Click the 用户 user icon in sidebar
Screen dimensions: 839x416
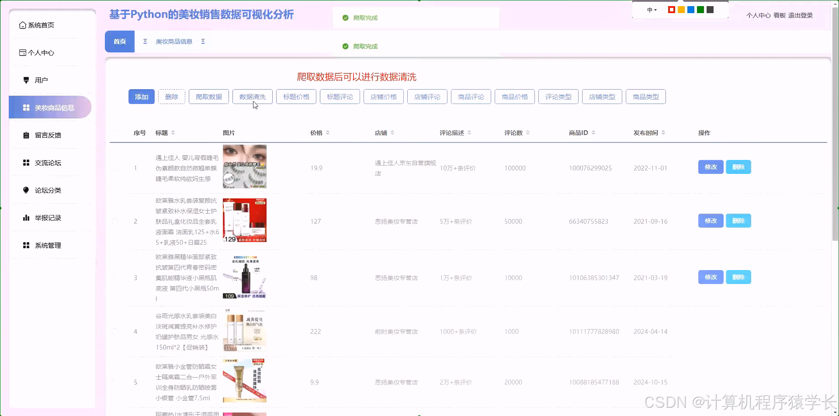pyautogui.click(x=25, y=80)
